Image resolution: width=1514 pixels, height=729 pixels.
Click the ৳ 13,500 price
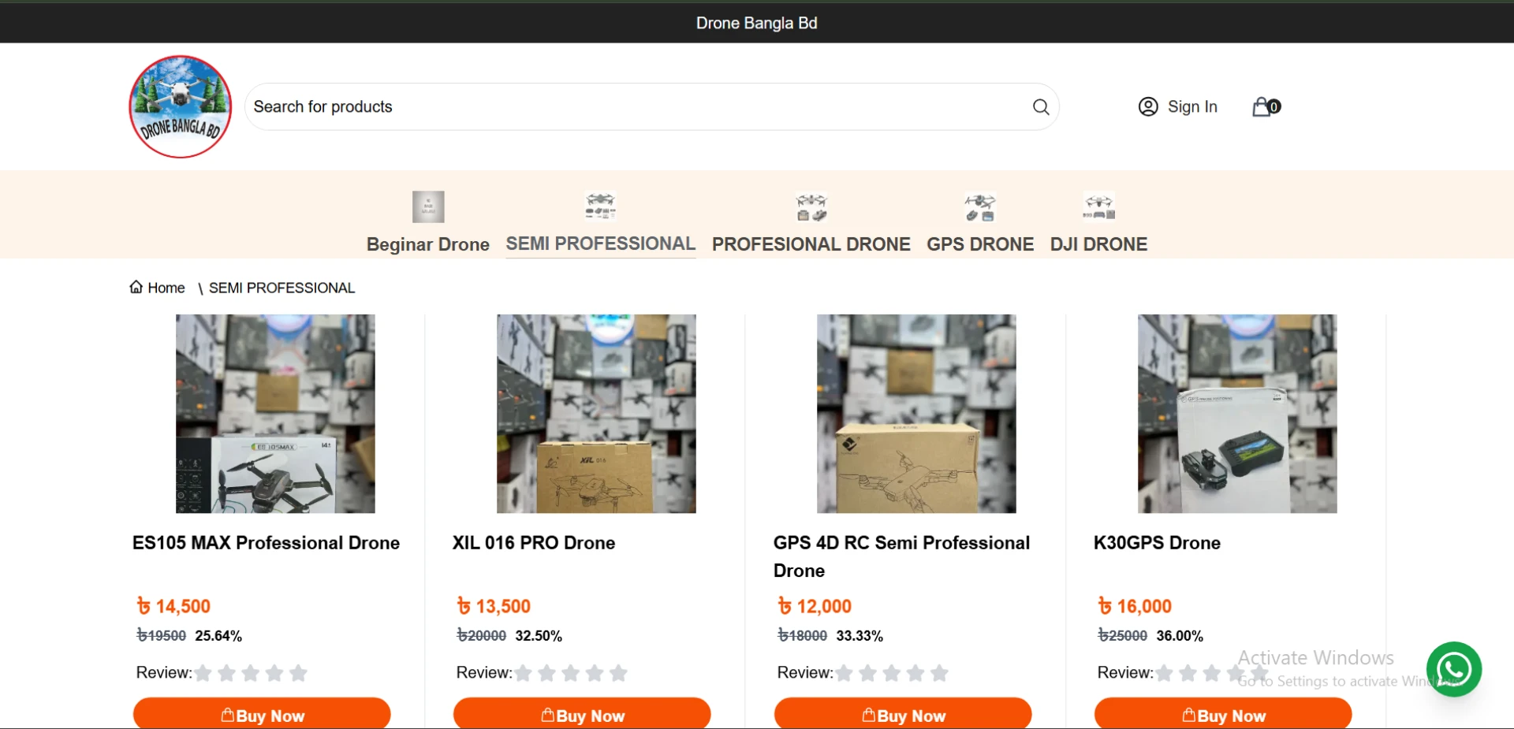(x=494, y=606)
